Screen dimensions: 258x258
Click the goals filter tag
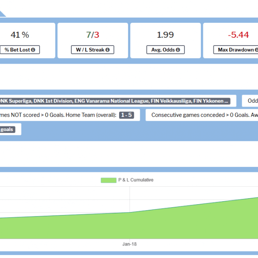click(7, 129)
